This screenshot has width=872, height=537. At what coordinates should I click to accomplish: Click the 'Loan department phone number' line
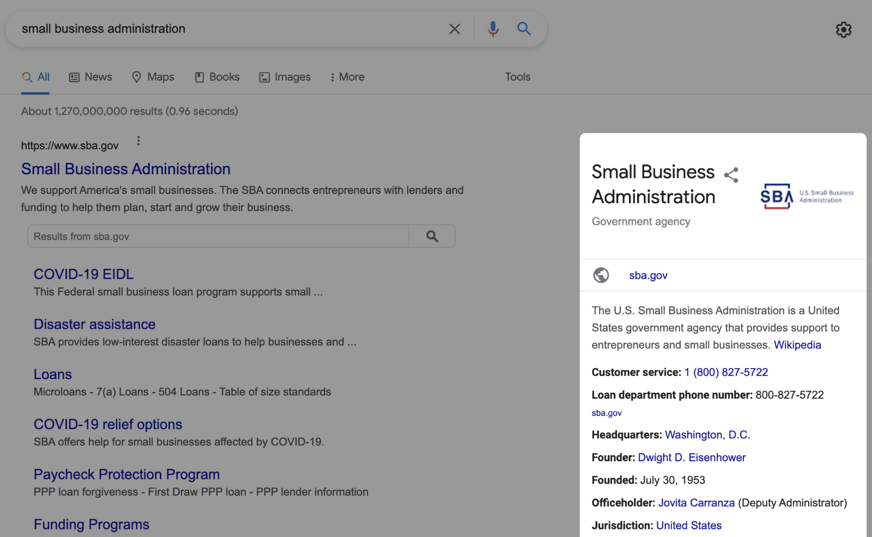tap(708, 395)
